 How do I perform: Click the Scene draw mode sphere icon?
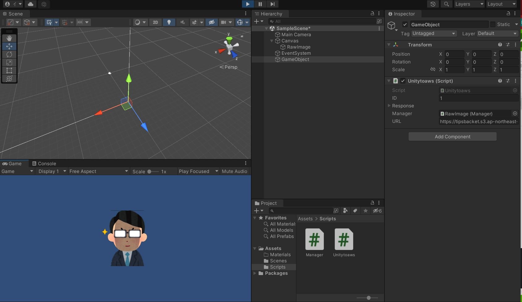coord(137,22)
